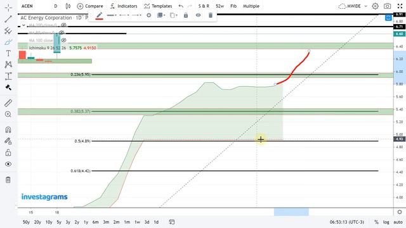The image size is (406, 228).
Task: Open the left line-end style dropdown
Action: (124, 15)
